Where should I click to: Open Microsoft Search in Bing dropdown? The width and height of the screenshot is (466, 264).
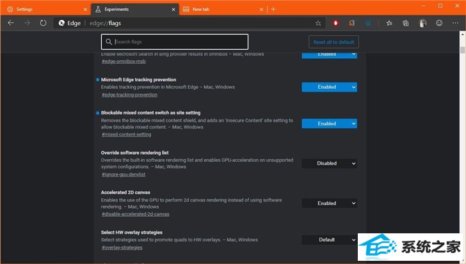pos(329,56)
